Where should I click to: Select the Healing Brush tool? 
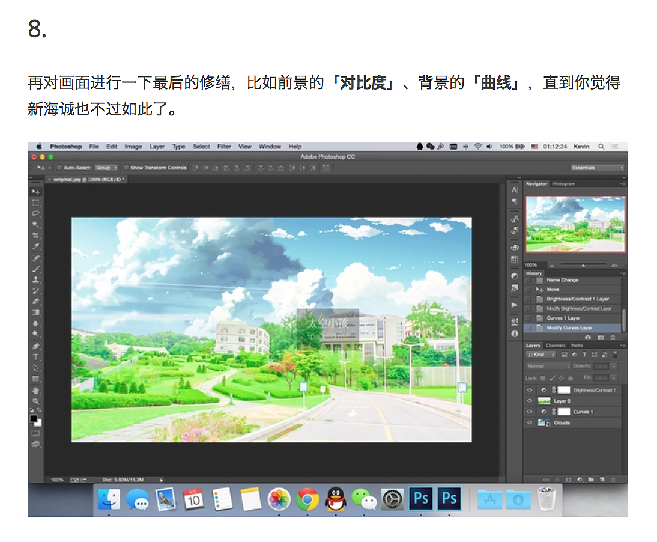(x=35, y=258)
